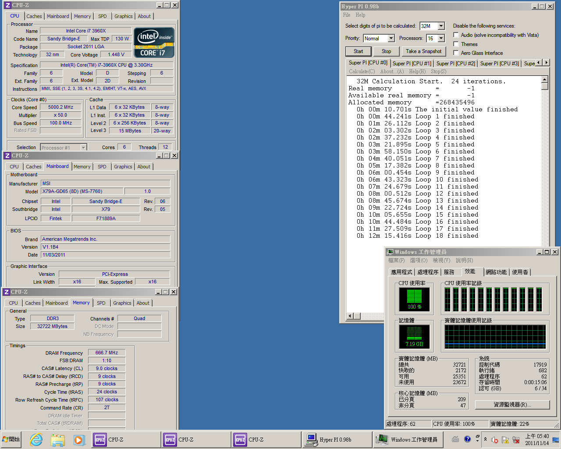This screenshot has width=561, height=449.
Task: Click the Intel Core i7 logo
Action: pyautogui.click(x=154, y=43)
